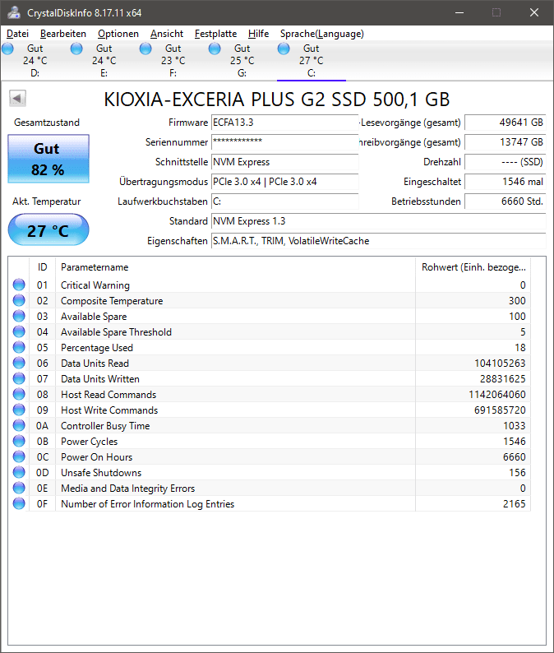Select the Unsafe Shutdowns parameter name
Screen dimensions: 554x653
pos(101,473)
